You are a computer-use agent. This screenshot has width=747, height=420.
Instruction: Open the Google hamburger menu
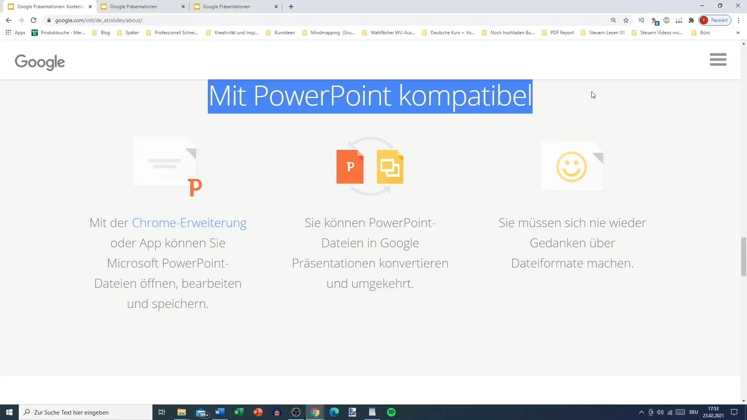[x=718, y=59]
